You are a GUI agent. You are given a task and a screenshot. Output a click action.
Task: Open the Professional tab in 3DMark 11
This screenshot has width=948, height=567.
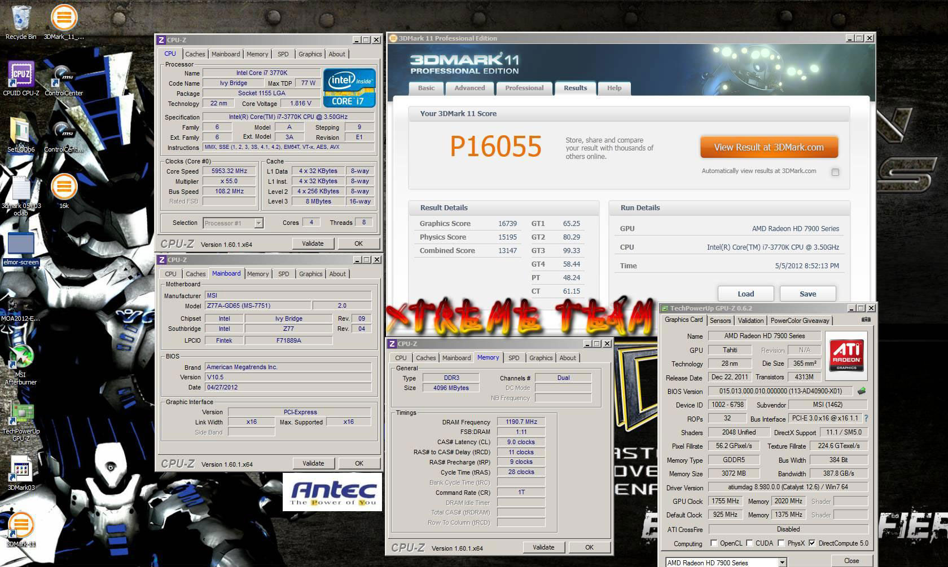click(524, 88)
